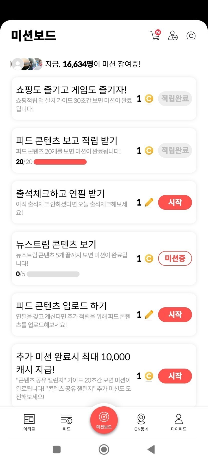
Task: Switch to the 아티클 tab
Action: [x=29, y=422]
